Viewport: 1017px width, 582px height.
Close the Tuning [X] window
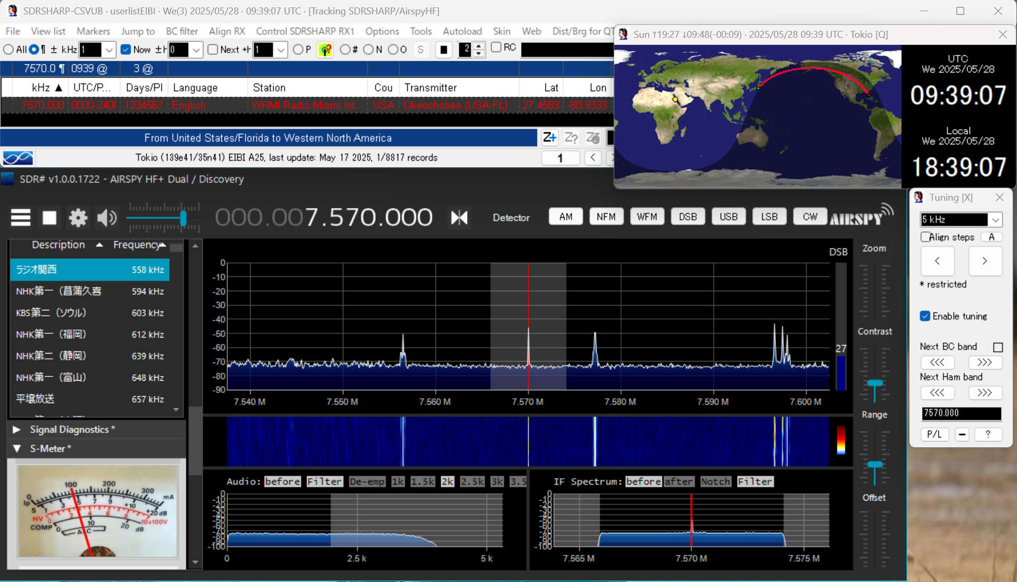999,198
